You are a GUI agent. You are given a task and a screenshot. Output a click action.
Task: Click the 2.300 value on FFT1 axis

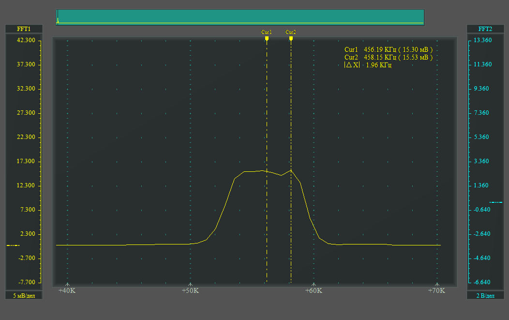coord(28,234)
